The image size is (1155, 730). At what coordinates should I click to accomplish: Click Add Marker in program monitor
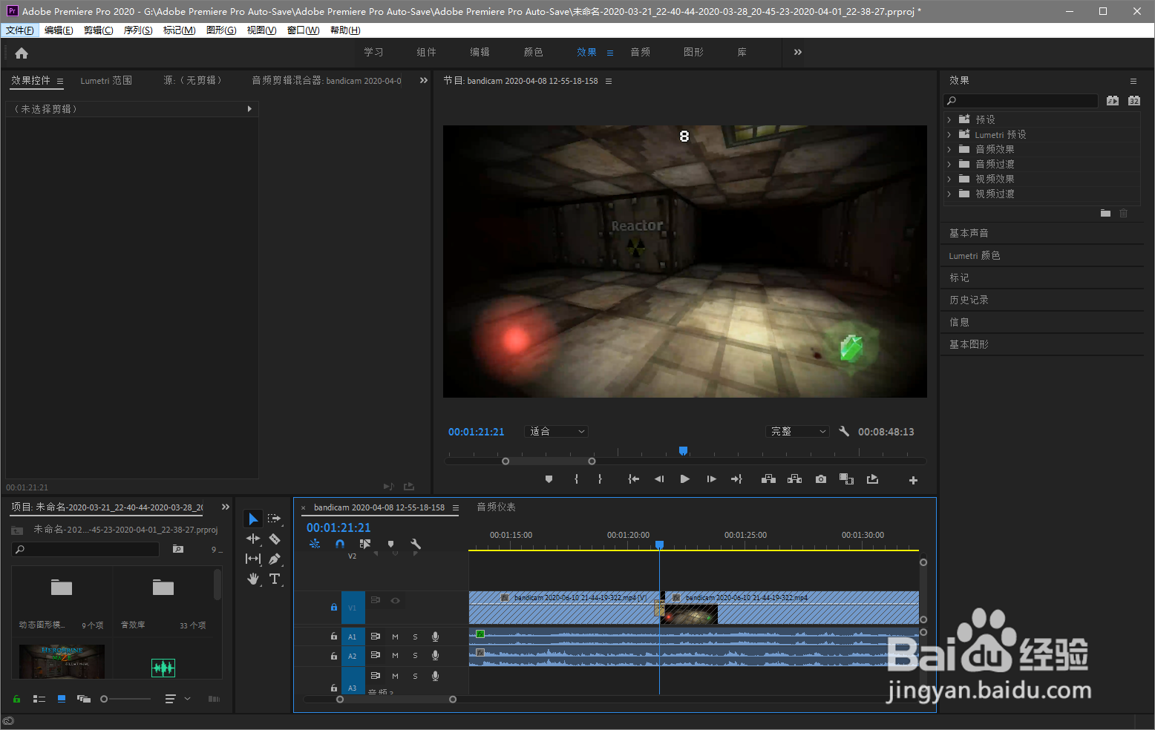tap(549, 479)
